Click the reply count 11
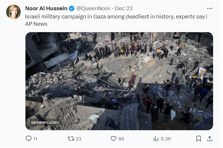The image size is (223, 148). point(35,139)
